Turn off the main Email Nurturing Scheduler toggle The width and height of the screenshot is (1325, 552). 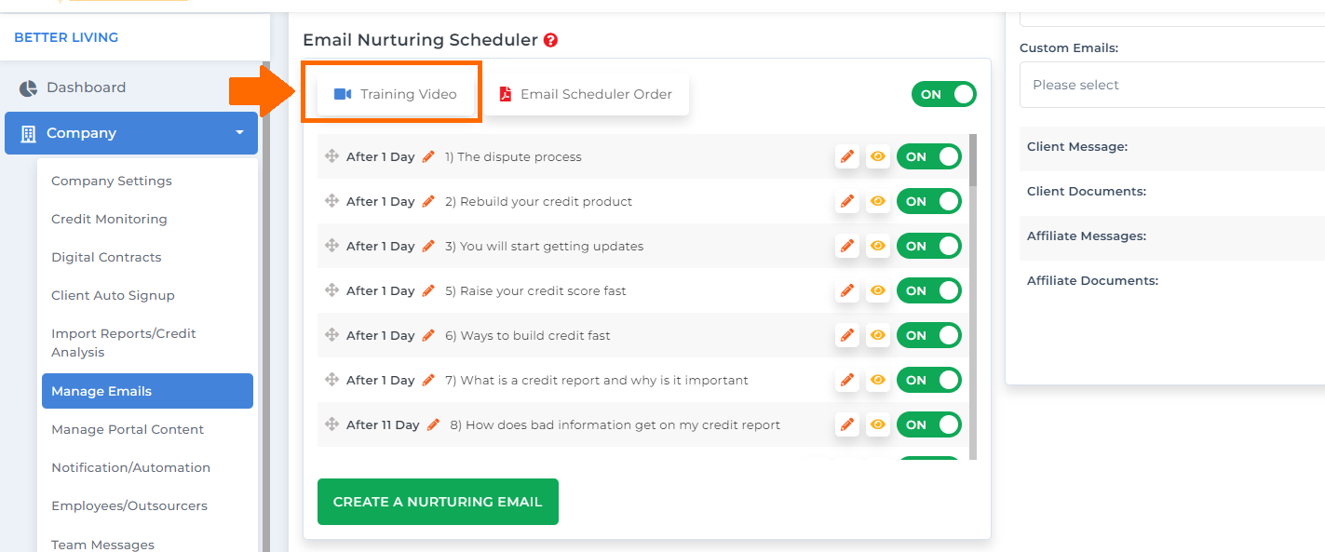pos(944,94)
